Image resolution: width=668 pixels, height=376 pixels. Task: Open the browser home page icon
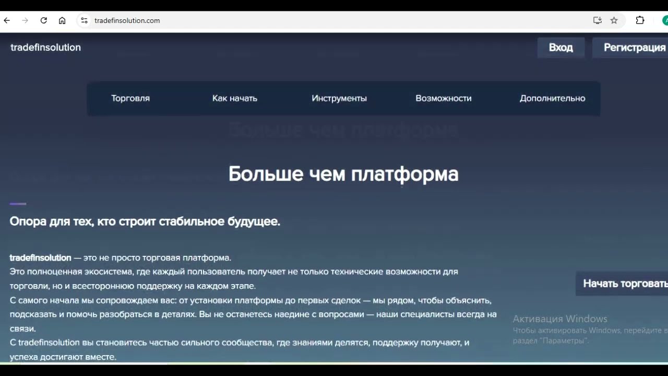[62, 20]
